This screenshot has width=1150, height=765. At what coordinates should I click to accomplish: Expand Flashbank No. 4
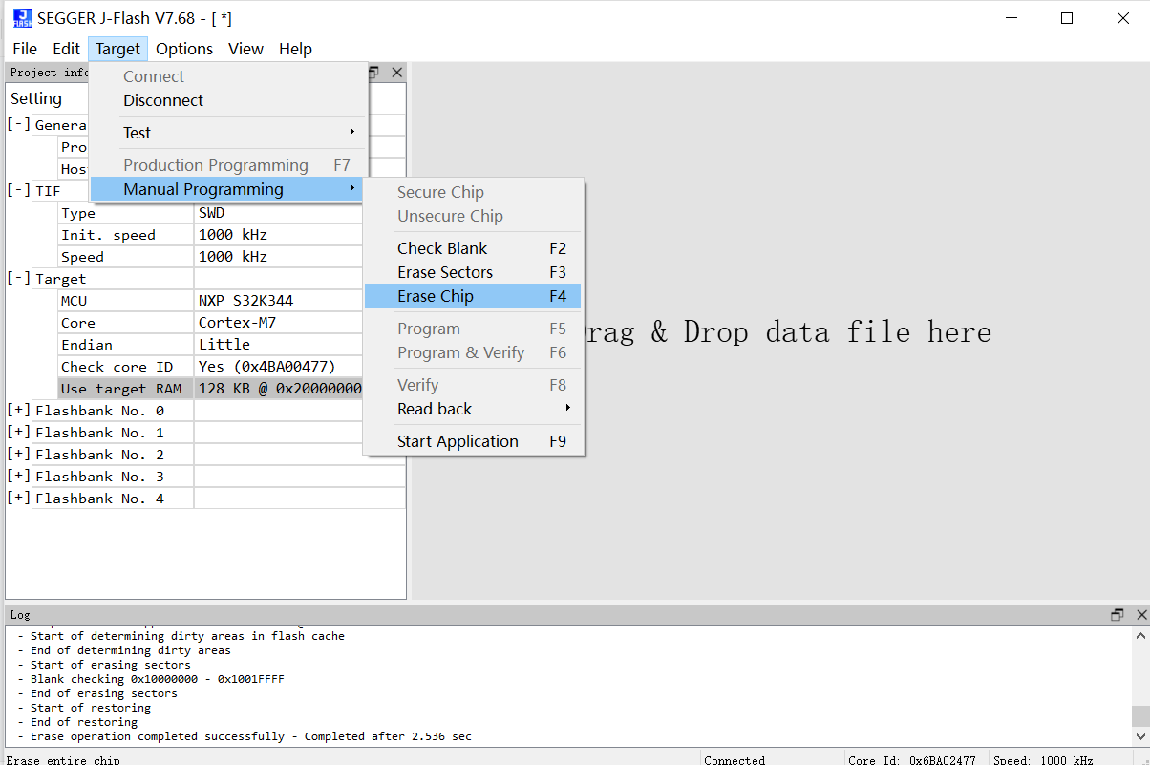pos(18,498)
